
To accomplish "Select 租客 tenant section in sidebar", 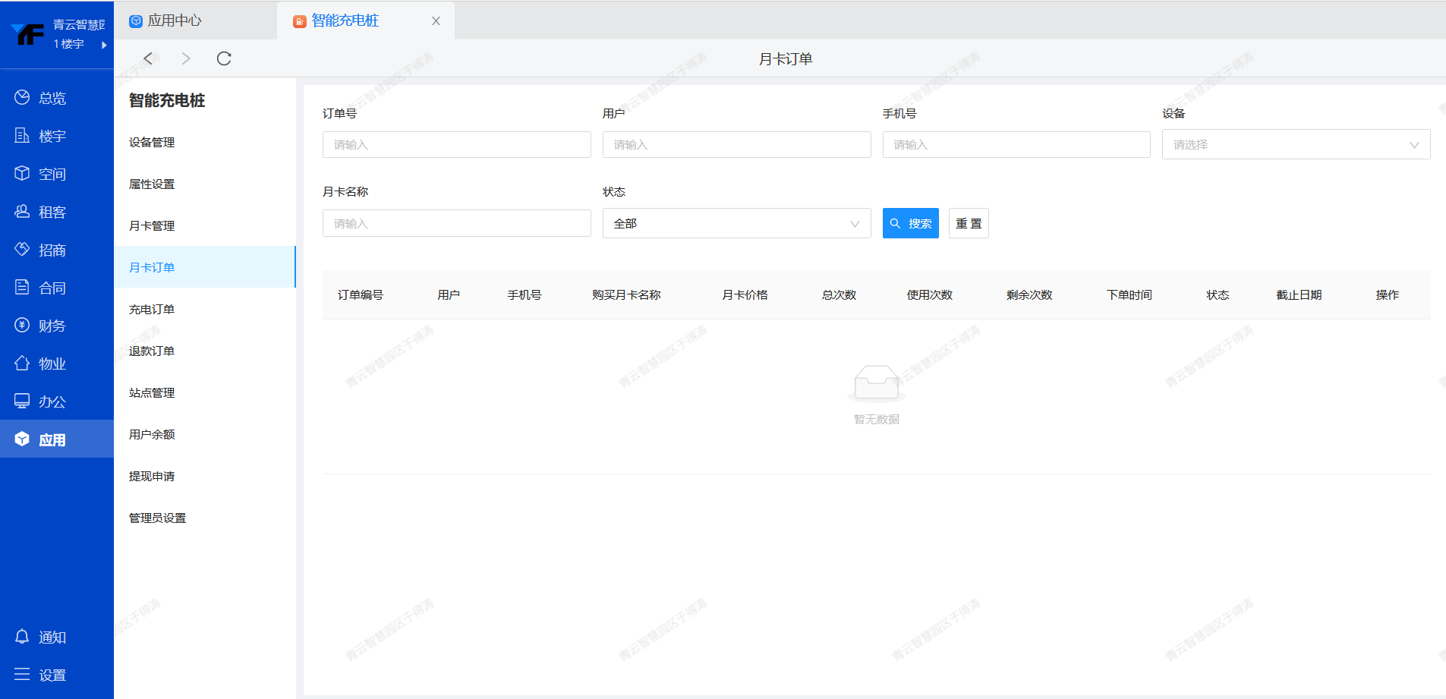I will pyautogui.click(x=52, y=212).
